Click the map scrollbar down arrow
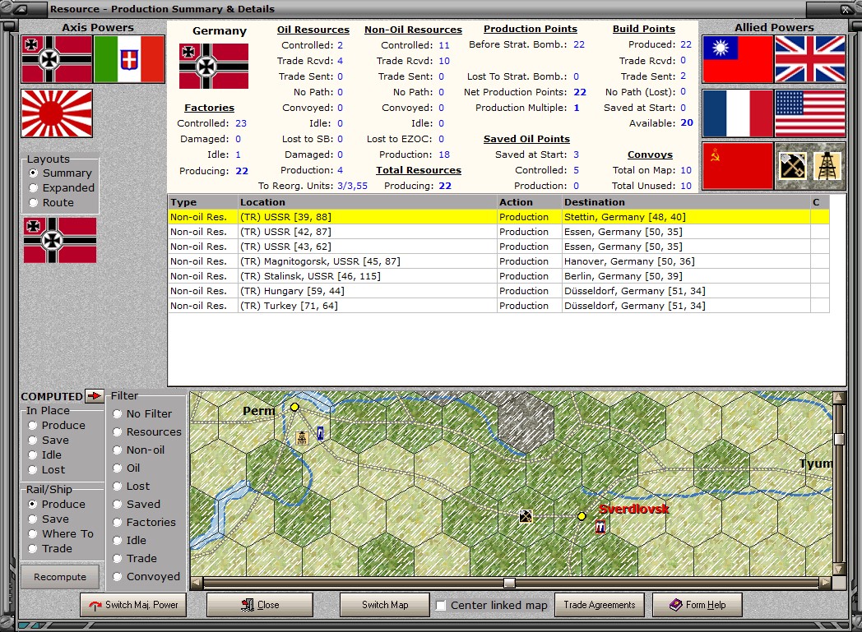The height and width of the screenshot is (632, 862). click(839, 570)
